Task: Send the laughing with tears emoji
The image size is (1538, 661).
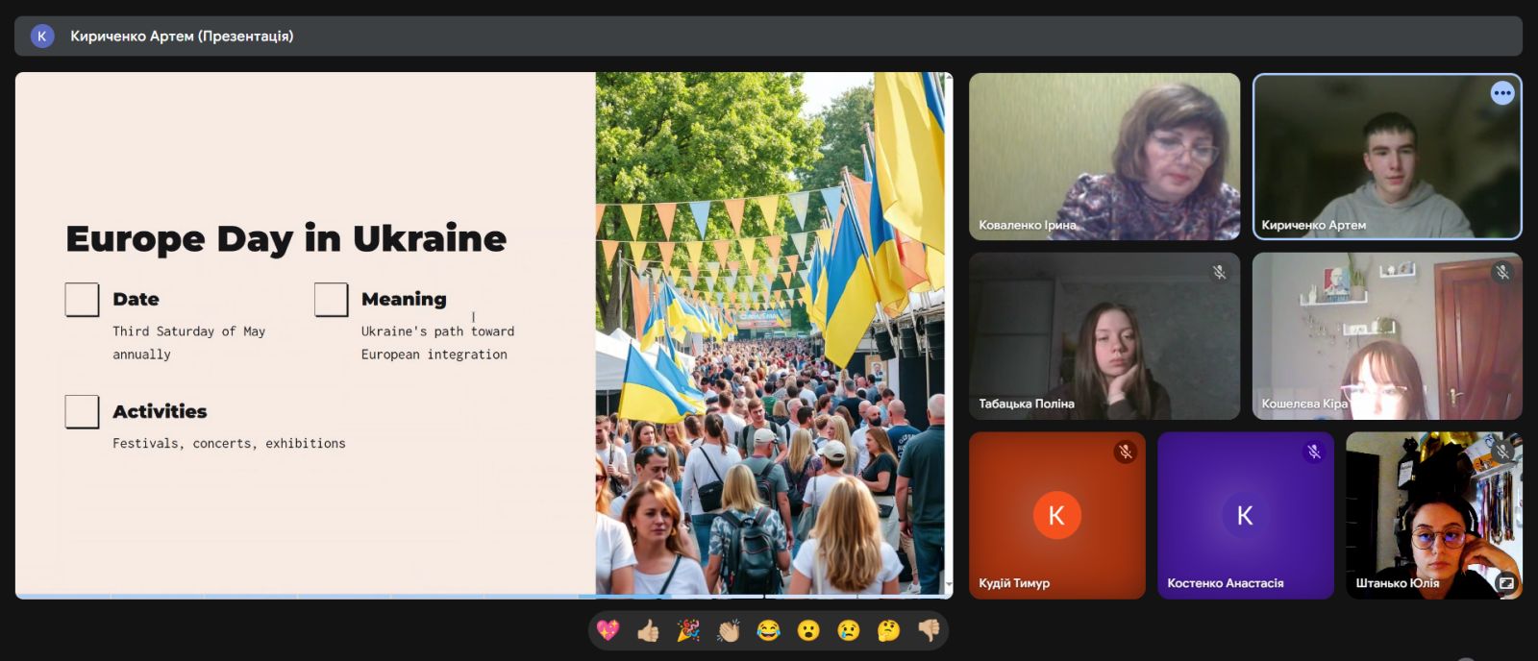Action: click(768, 630)
